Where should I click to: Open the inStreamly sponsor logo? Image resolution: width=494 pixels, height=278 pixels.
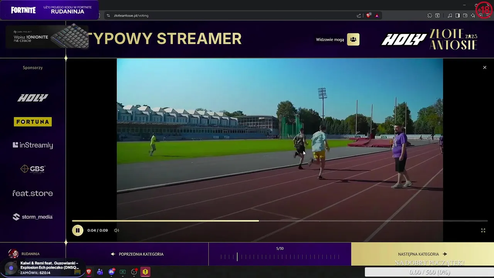(33, 145)
